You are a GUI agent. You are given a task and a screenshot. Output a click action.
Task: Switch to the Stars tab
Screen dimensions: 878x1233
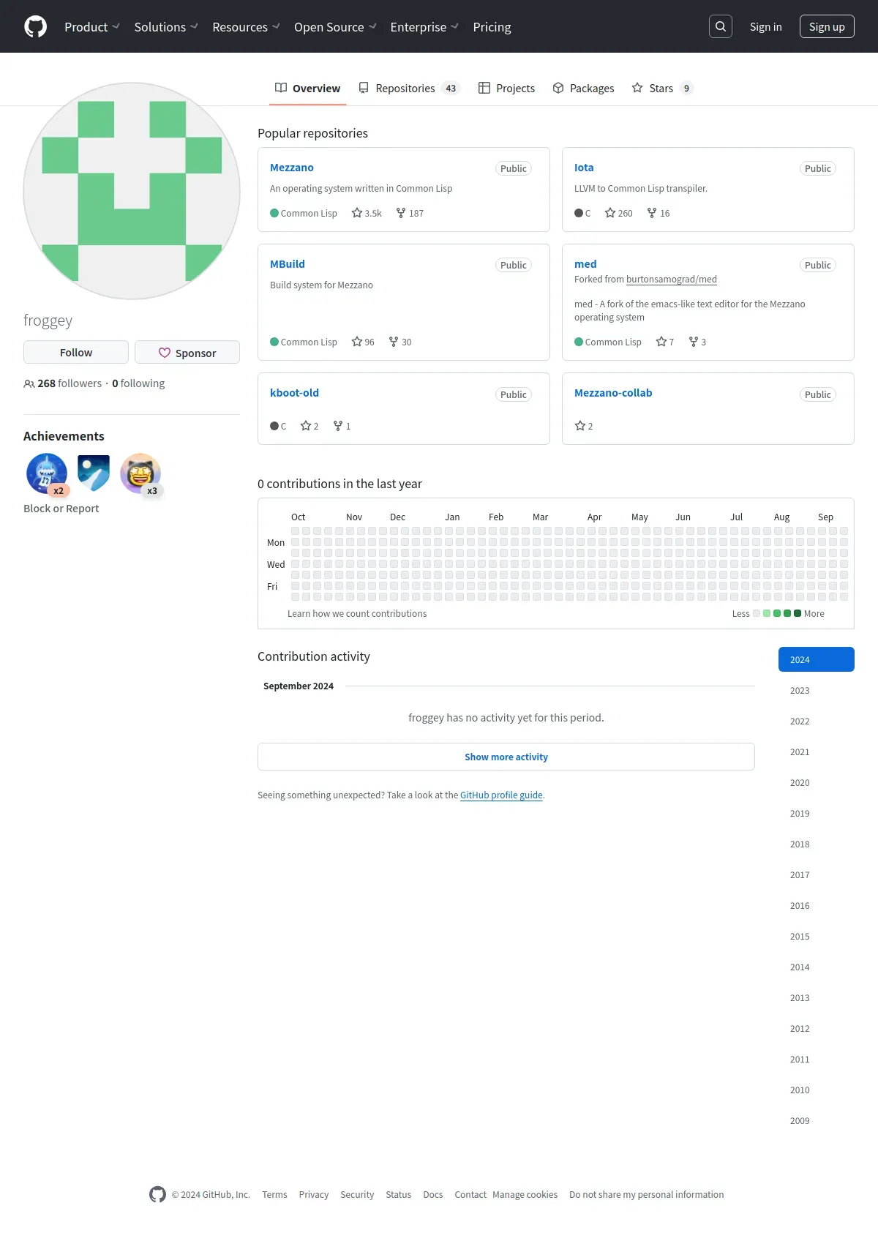click(663, 88)
